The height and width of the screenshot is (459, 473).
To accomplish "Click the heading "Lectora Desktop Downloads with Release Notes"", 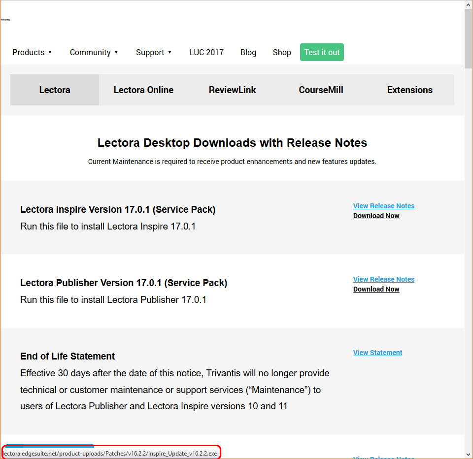I will (x=232, y=143).
